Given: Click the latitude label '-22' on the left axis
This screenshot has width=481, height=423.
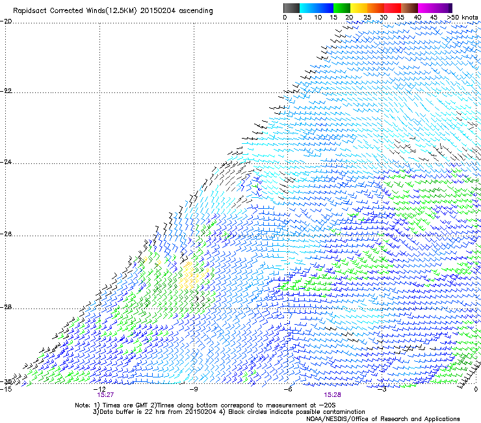Looking at the screenshot, I should coord(6,91).
